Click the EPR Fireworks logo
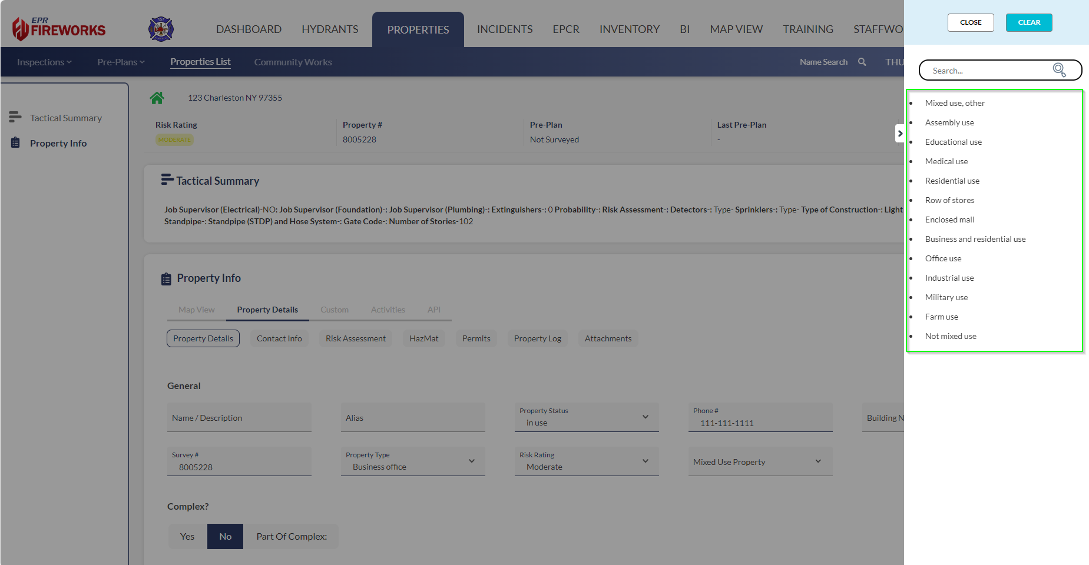The height and width of the screenshot is (565, 1089). click(59, 29)
